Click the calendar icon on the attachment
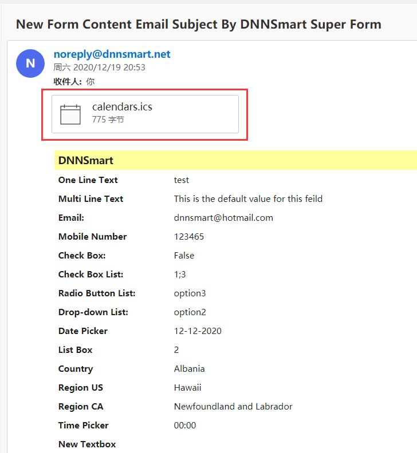The width and height of the screenshot is (417, 453). 70,114
